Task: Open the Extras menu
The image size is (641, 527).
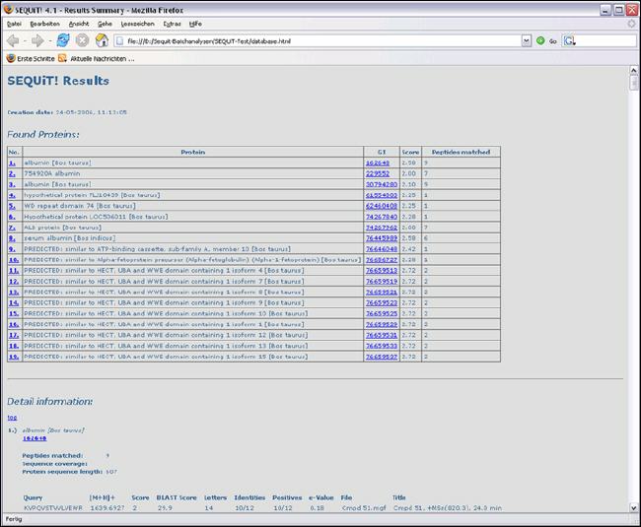Action: 172,23
